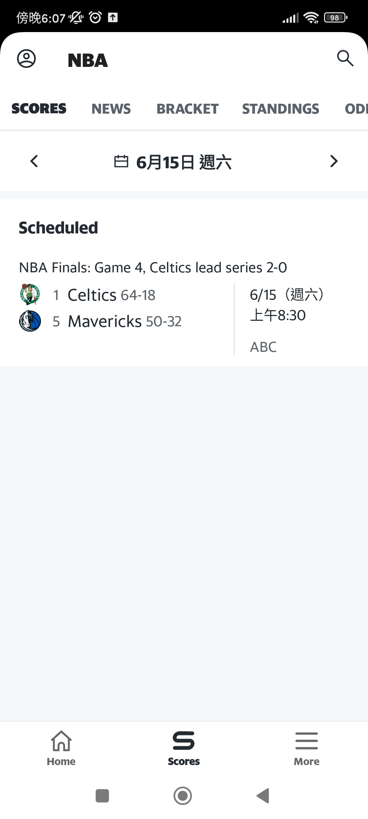Open the Celtics team row
Image resolution: width=368 pixels, height=819 pixels.
pos(111,295)
